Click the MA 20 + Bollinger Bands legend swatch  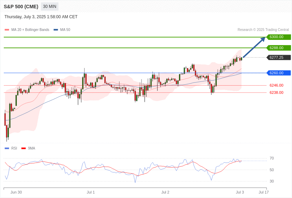point(7,30)
